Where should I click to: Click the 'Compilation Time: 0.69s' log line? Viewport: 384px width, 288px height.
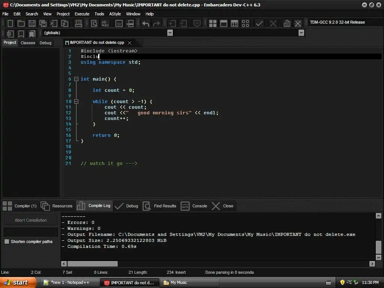(99, 246)
